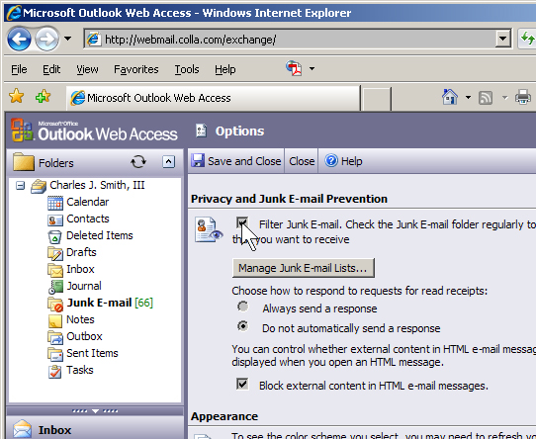
Task: Open the Help menu in menu bar
Action: click(x=224, y=69)
